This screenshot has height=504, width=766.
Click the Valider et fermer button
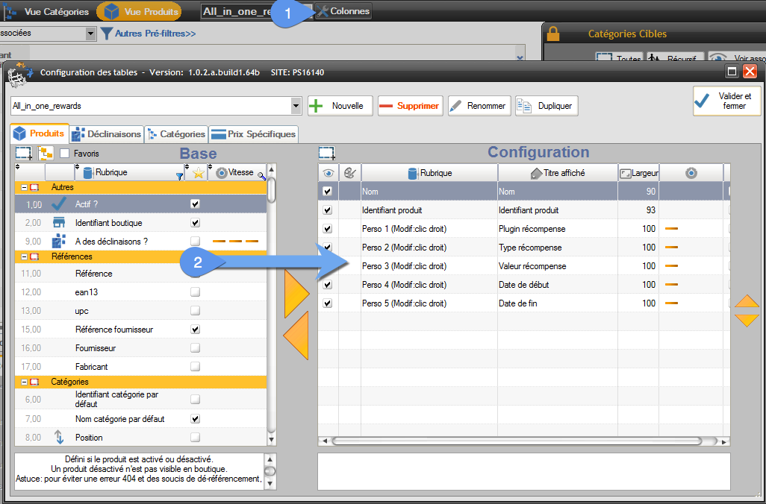pos(726,101)
